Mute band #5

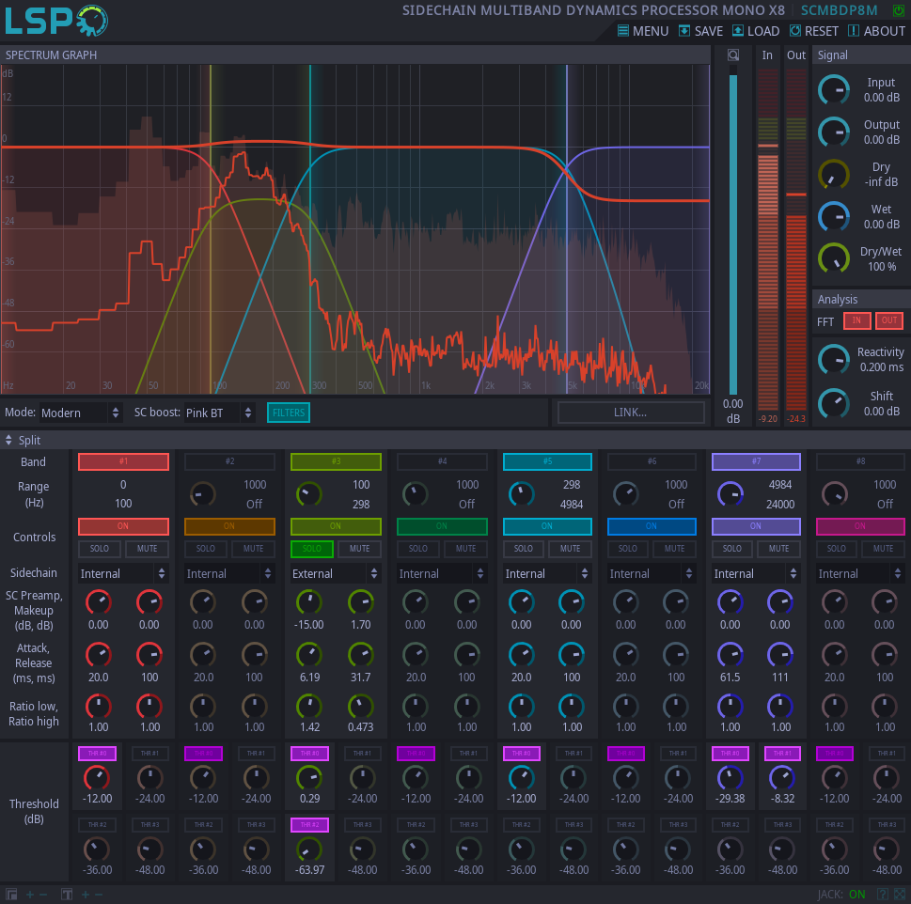pyautogui.click(x=570, y=549)
